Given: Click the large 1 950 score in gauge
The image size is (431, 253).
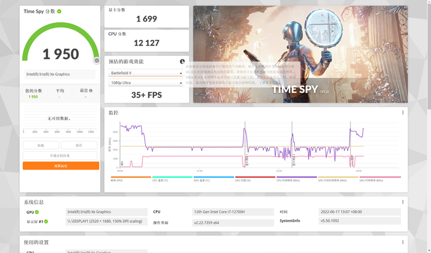Looking at the screenshot, I should [61, 54].
